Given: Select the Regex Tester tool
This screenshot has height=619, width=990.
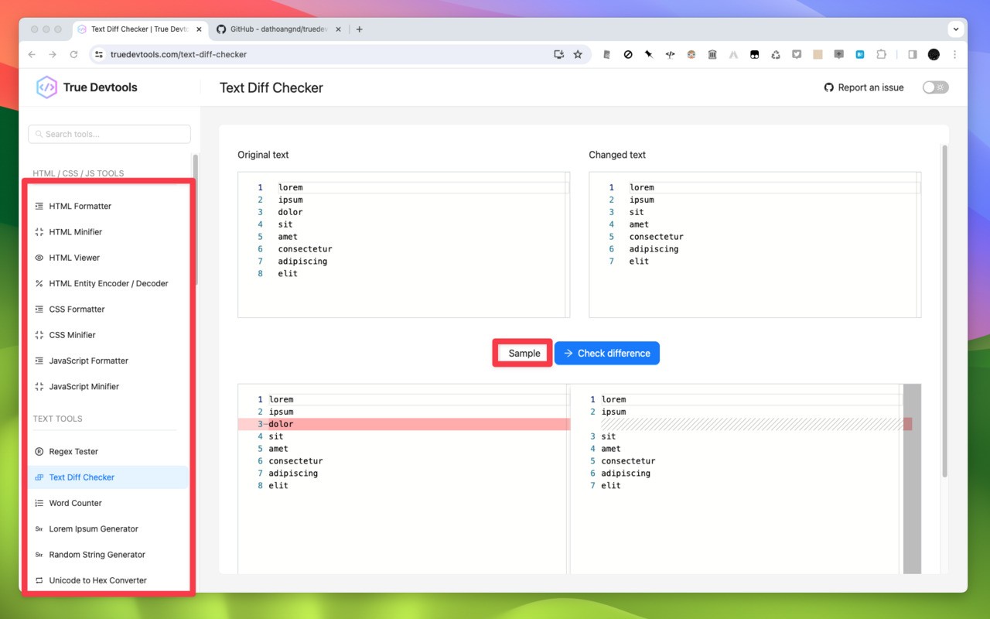Looking at the screenshot, I should coord(73,451).
